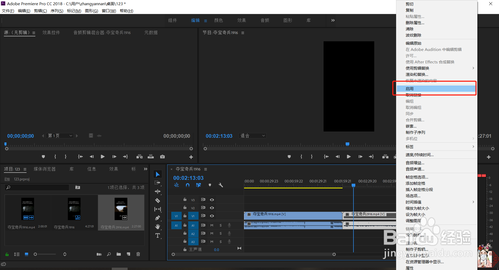Select the Slip tool

(157, 209)
